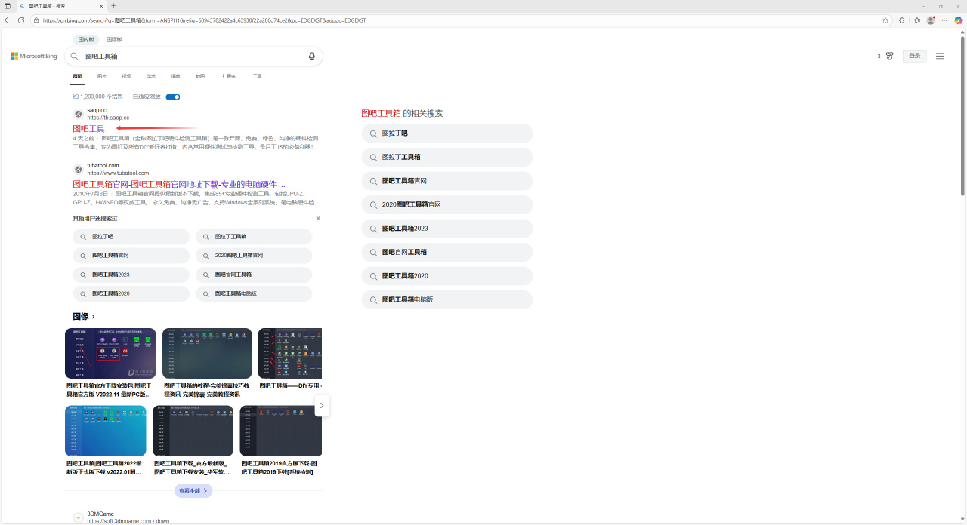The width and height of the screenshot is (967, 525).
Task: Search 图吧工具箱官网 in 其他用户还搜索过
Action: coord(131,256)
